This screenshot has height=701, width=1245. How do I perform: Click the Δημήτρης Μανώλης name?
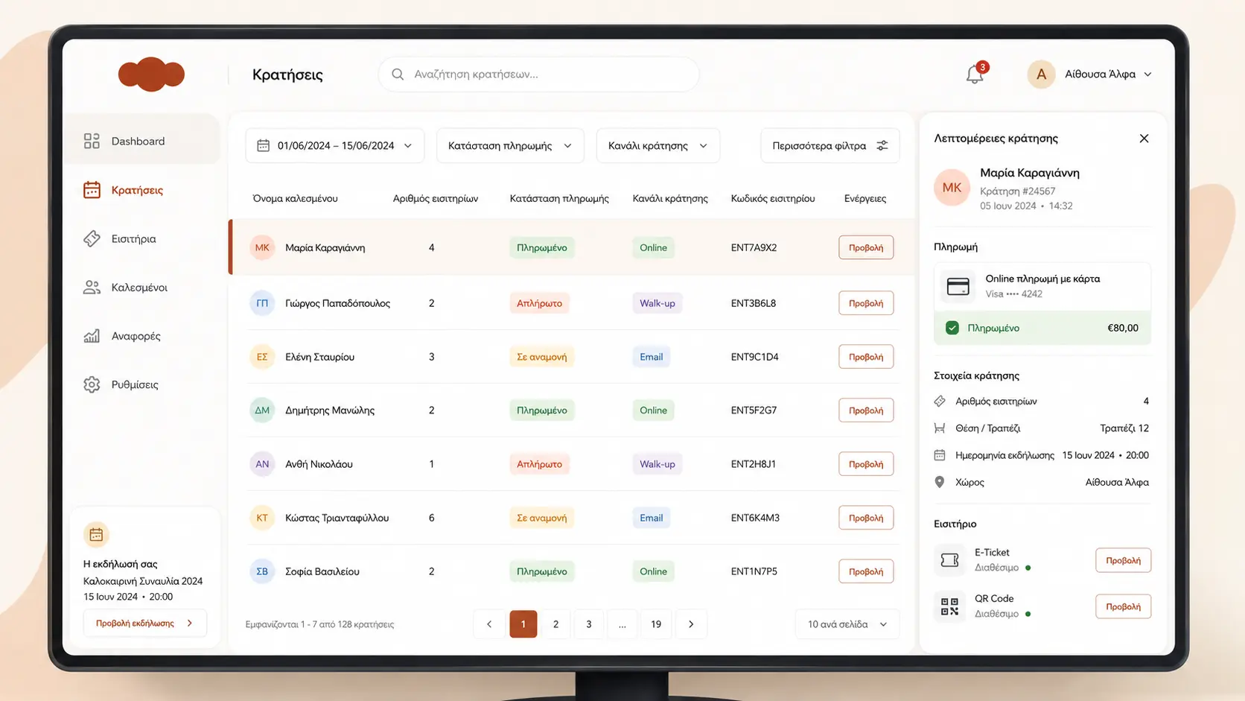tap(330, 410)
